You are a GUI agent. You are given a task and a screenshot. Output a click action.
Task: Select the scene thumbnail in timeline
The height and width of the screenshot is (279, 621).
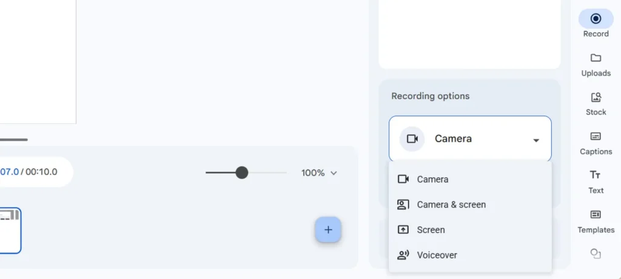(x=10, y=230)
